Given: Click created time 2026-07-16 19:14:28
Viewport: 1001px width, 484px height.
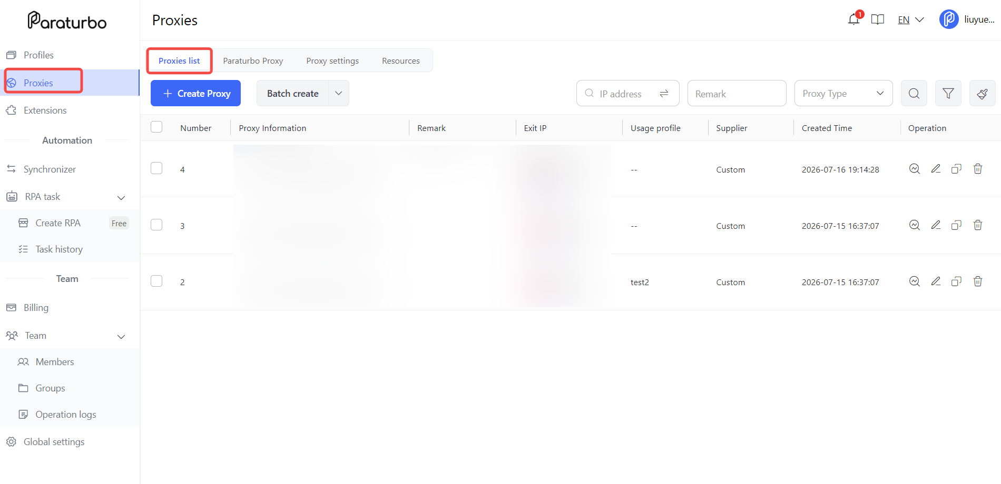Looking at the screenshot, I should (x=840, y=169).
